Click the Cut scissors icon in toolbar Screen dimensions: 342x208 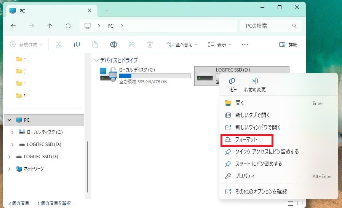pyautogui.click(x=58, y=44)
